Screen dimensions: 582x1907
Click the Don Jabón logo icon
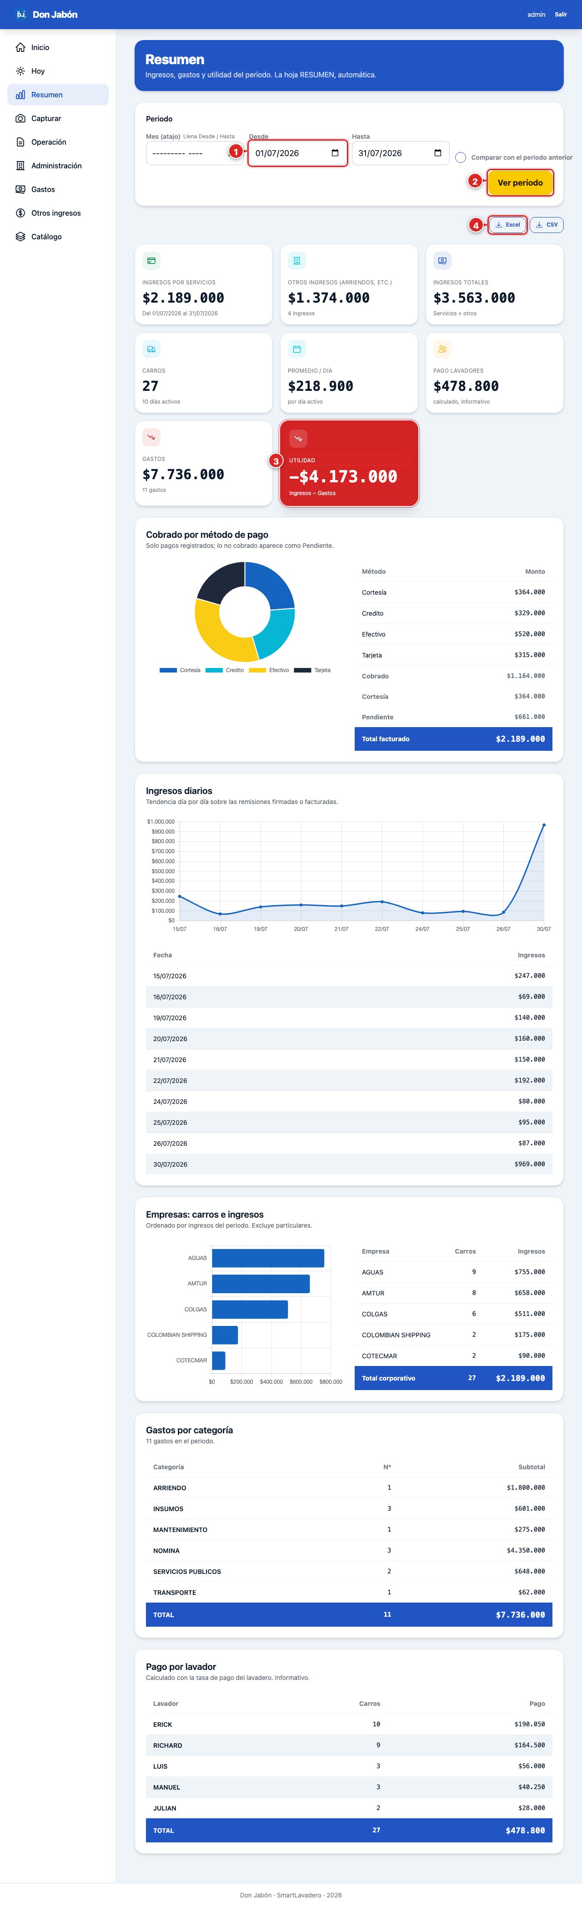[21, 14]
